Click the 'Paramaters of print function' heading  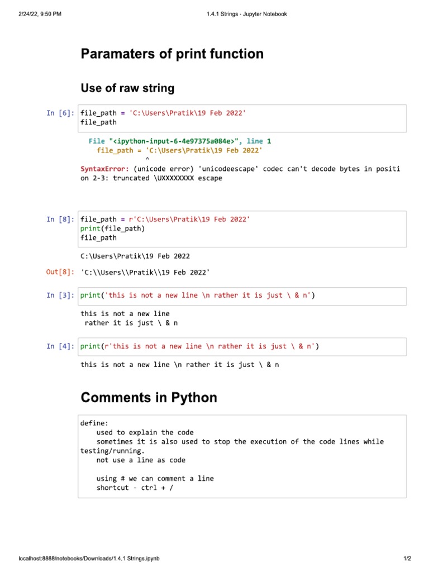[172, 54]
